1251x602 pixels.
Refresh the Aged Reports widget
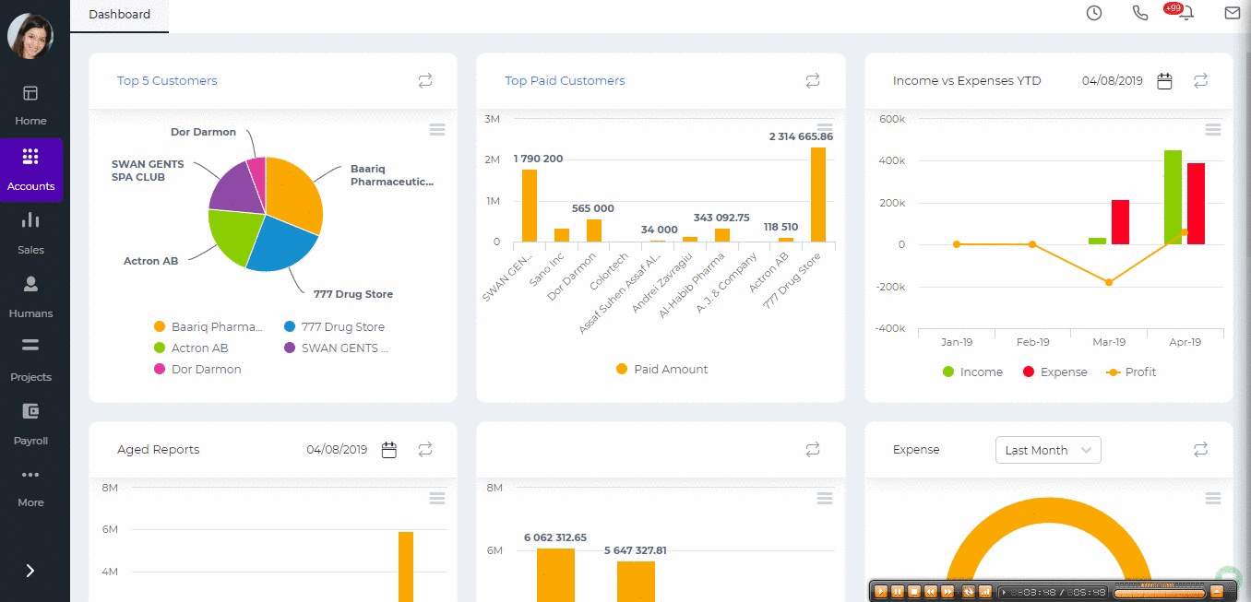425,450
